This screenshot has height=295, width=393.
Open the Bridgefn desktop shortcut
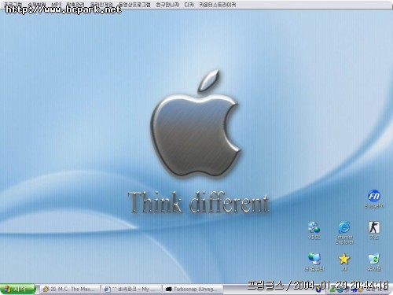tap(374, 199)
